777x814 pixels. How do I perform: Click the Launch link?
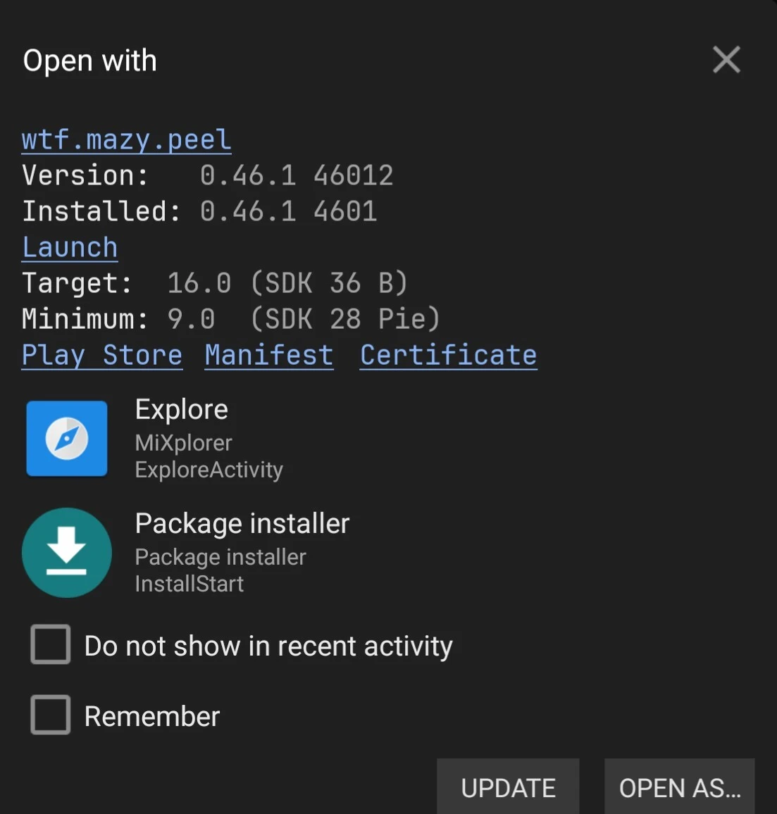click(70, 248)
